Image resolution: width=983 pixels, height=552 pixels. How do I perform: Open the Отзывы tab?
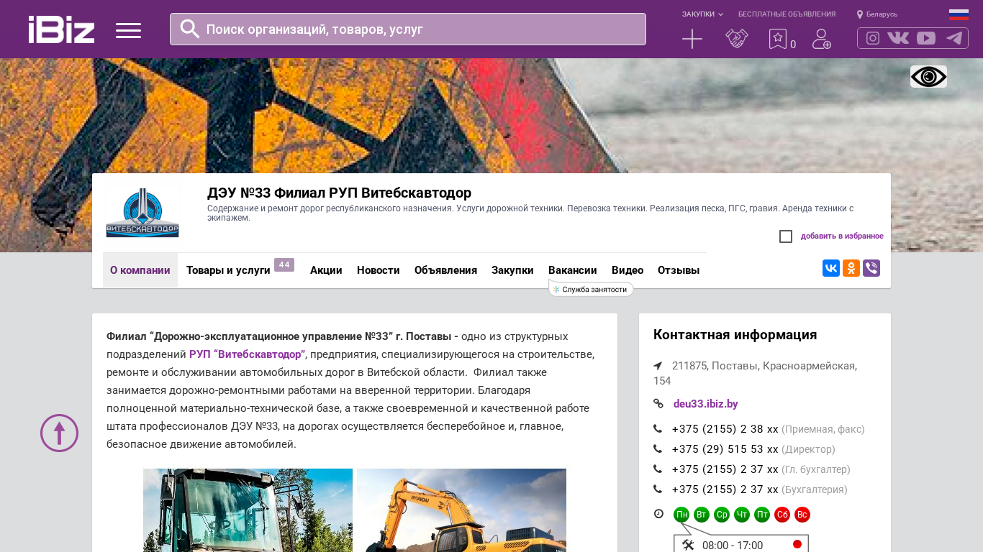[x=679, y=270]
